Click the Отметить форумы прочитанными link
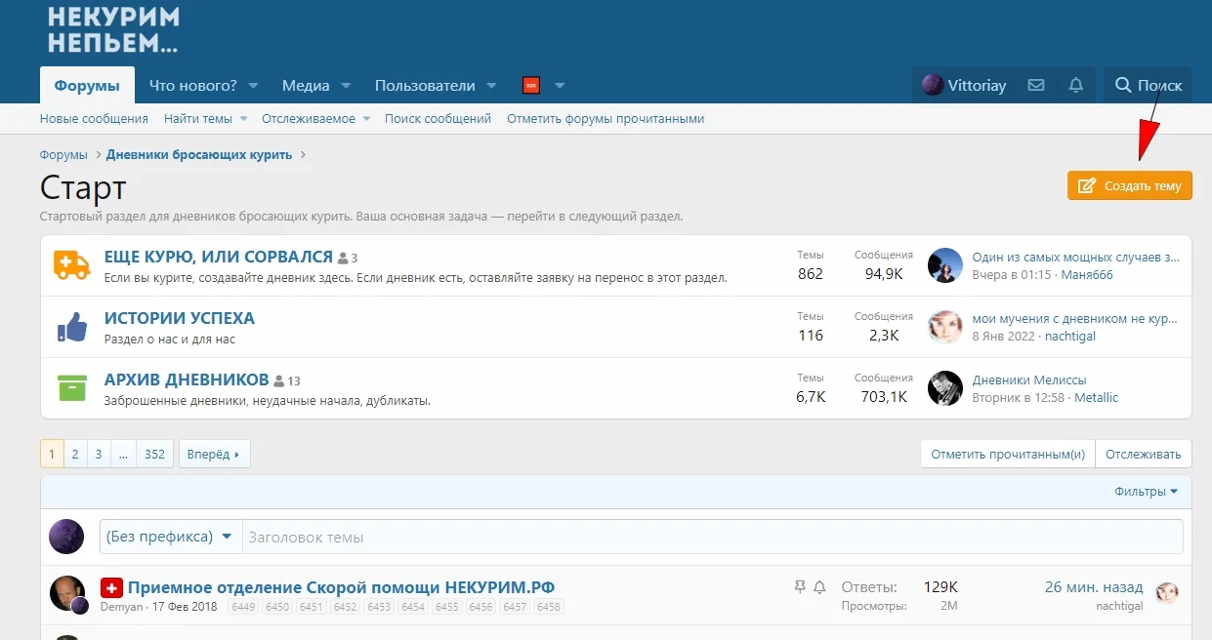1212x640 pixels. click(606, 118)
